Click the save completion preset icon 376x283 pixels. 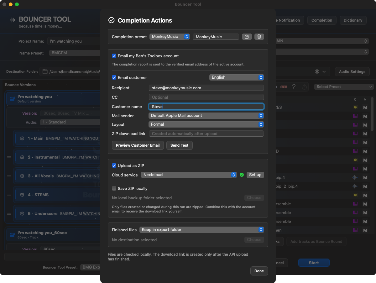tap(247, 37)
